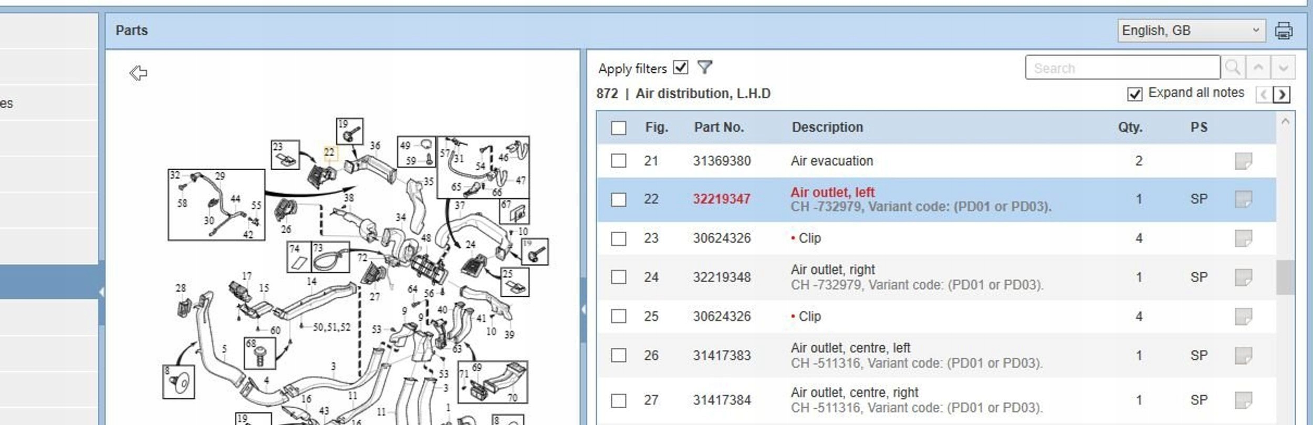The height and width of the screenshot is (425, 1313).
Task: Go to the previous parts page arrow
Action: [x=1264, y=95]
